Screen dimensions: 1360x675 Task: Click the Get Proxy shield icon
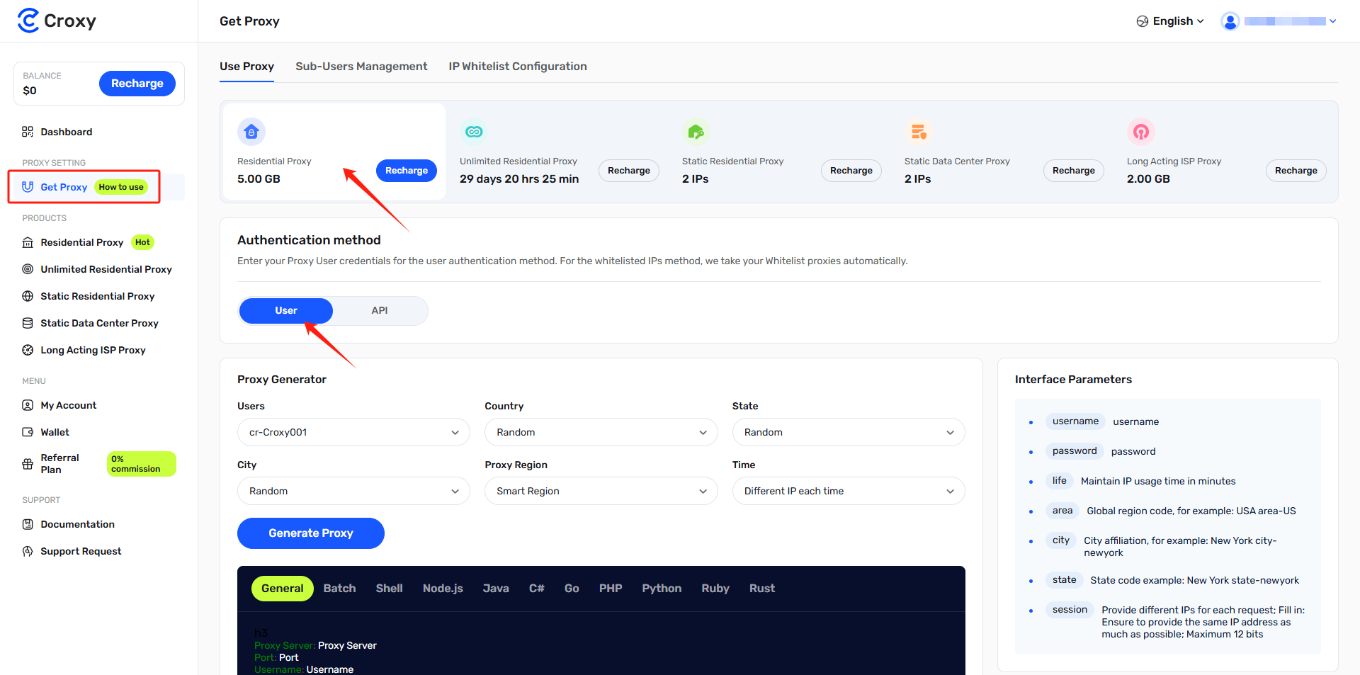(x=28, y=187)
